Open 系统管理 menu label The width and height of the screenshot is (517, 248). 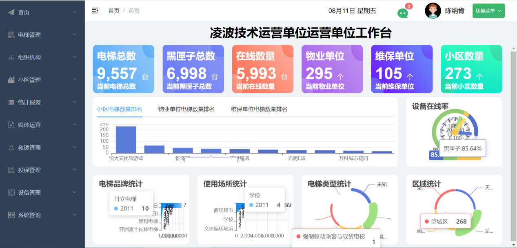coord(29,215)
